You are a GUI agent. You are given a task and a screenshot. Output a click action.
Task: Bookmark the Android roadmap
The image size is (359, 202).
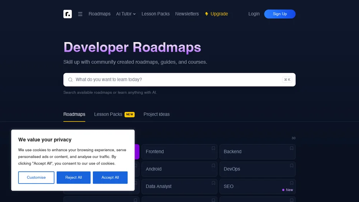pos(213,166)
